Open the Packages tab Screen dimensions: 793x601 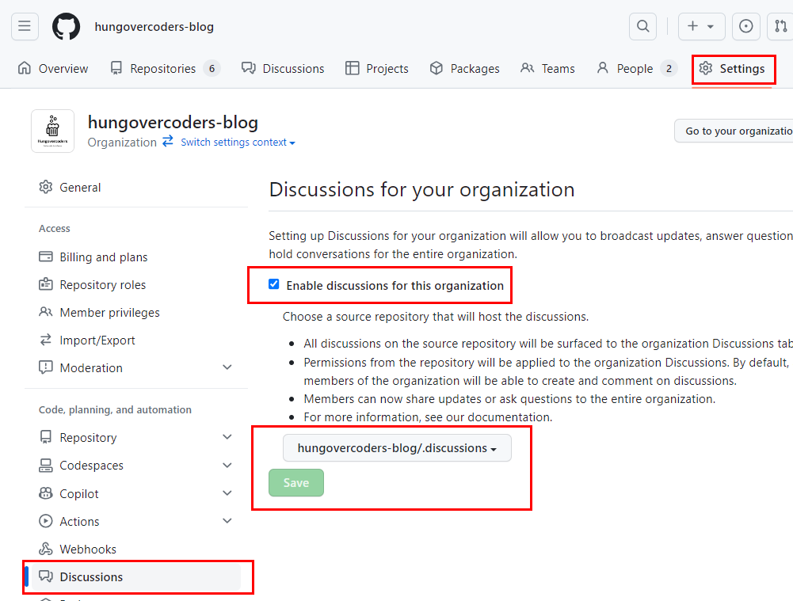(x=464, y=68)
